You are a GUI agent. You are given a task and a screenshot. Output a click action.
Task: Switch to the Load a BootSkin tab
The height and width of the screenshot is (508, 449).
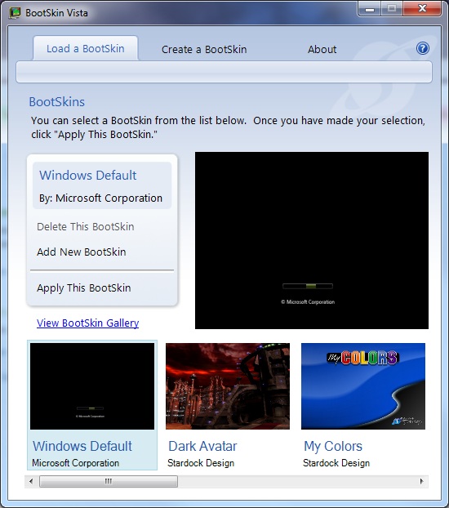(86, 49)
